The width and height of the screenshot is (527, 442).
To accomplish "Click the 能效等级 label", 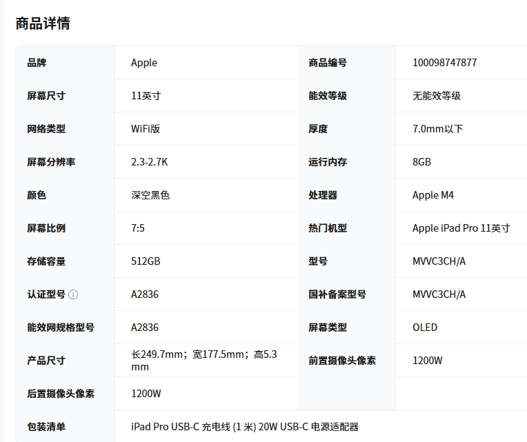I will 328,96.
